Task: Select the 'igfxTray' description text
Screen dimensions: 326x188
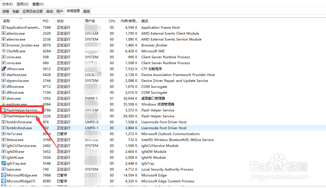Action: coord(148,164)
